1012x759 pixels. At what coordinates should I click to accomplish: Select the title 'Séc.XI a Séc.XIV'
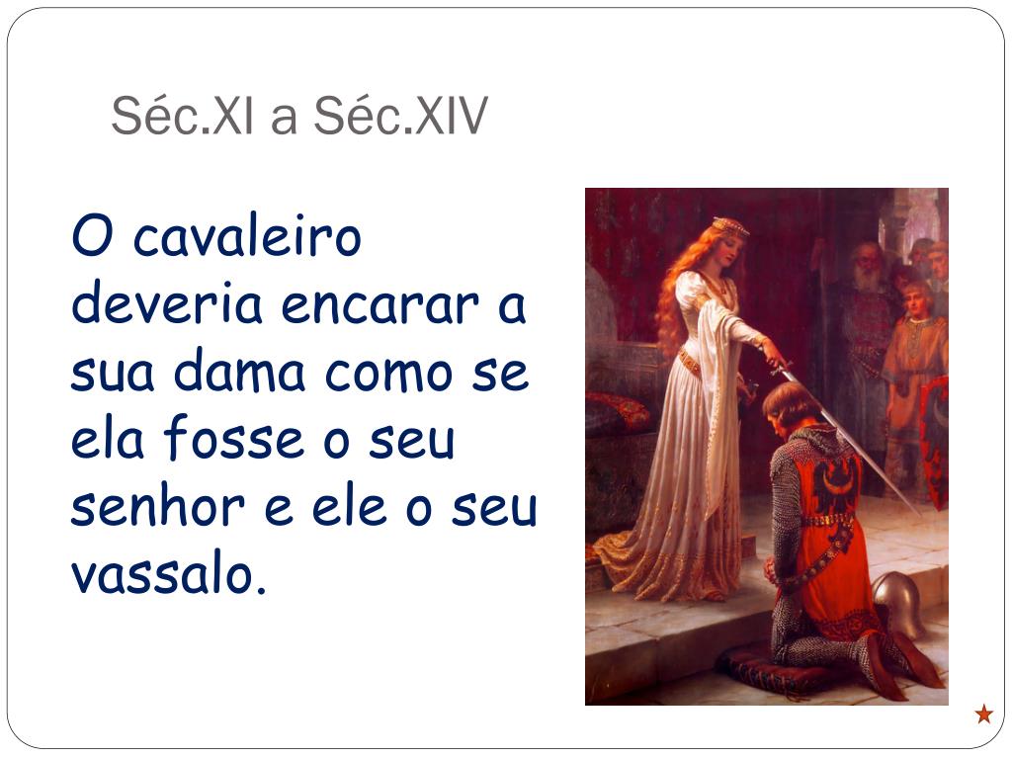pos(299,116)
